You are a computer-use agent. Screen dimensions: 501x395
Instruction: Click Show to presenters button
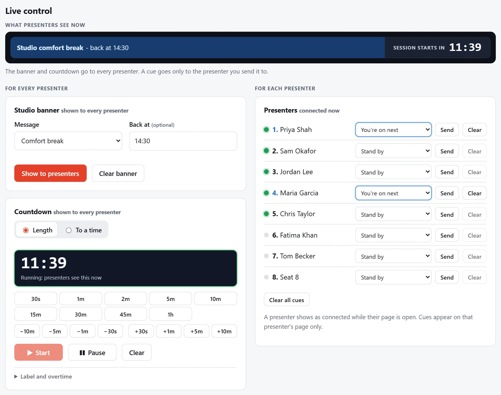50,173
